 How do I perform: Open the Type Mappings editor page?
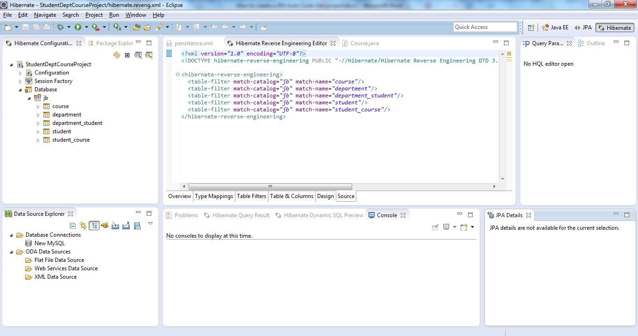pyautogui.click(x=214, y=196)
